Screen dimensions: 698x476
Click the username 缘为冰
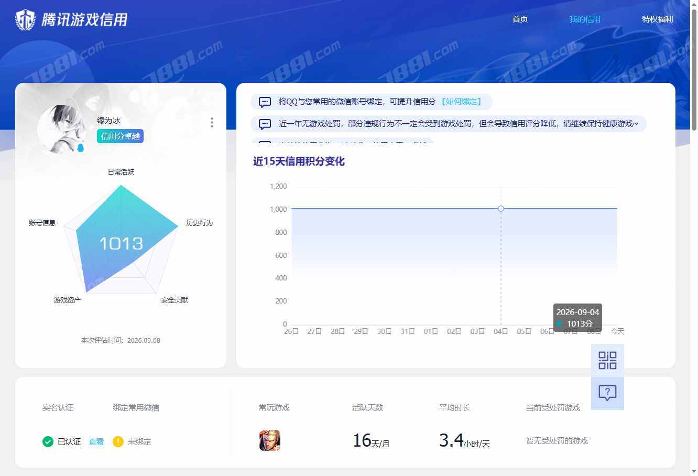click(108, 121)
